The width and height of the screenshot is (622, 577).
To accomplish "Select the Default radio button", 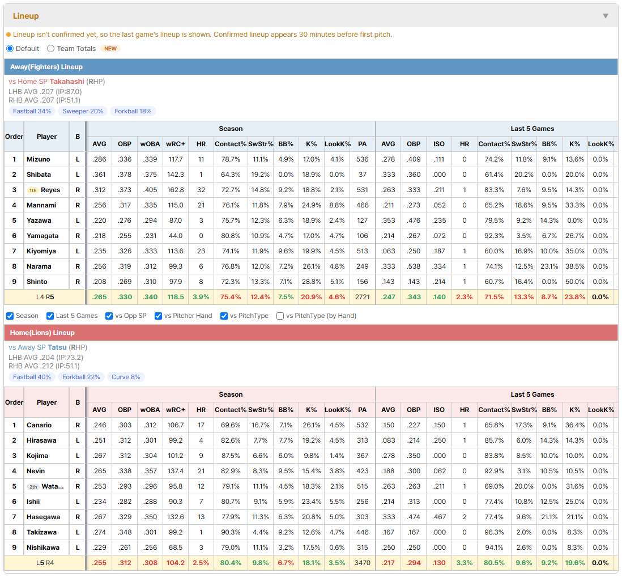I will coord(10,48).
